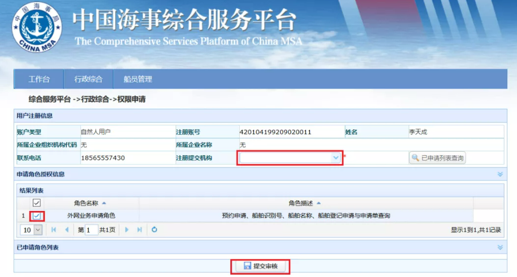Go to first page icon
The image size is (517, 277).
click(54, 230)
